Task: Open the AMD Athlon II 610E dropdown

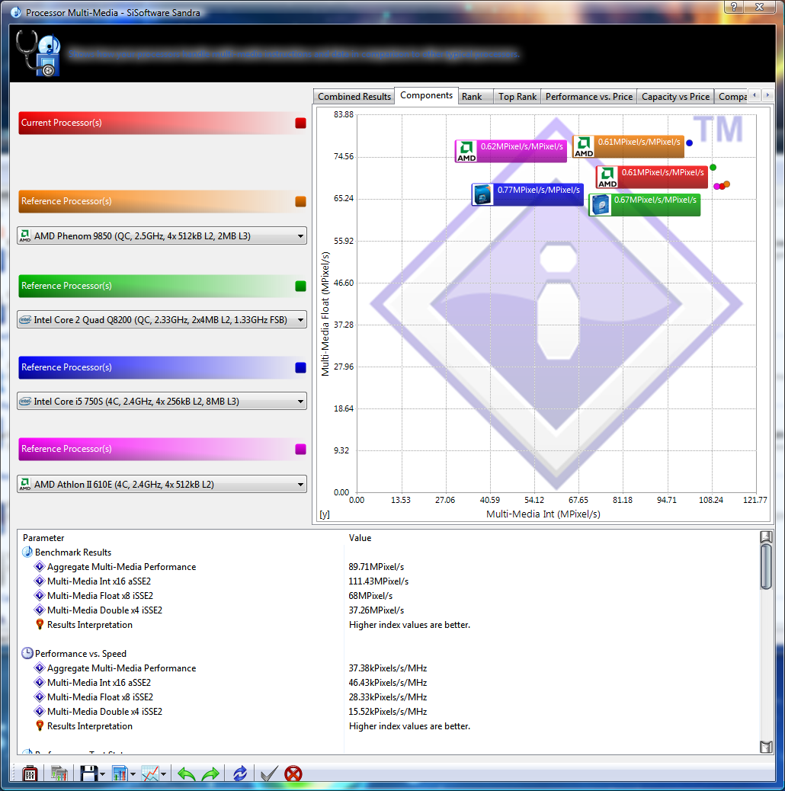Action: coord(162,485)
